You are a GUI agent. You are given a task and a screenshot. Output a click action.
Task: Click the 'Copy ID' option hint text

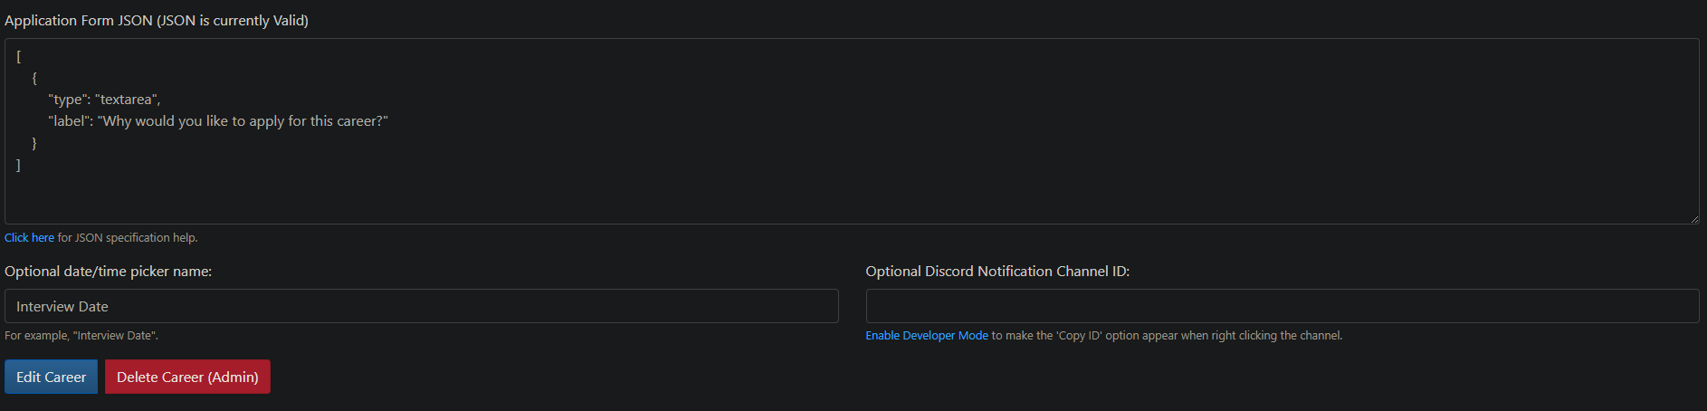click(x=1168, y=336)
